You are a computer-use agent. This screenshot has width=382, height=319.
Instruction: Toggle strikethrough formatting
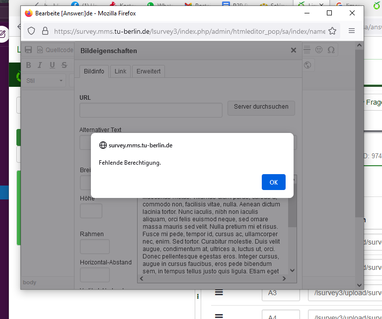coord(64,65)
